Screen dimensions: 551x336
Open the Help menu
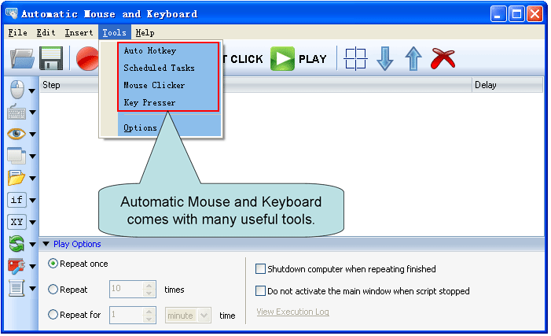[145, 33]
